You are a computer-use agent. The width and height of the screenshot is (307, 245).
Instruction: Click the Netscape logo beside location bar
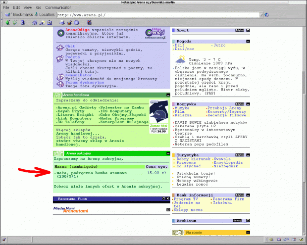coord(267,15)
